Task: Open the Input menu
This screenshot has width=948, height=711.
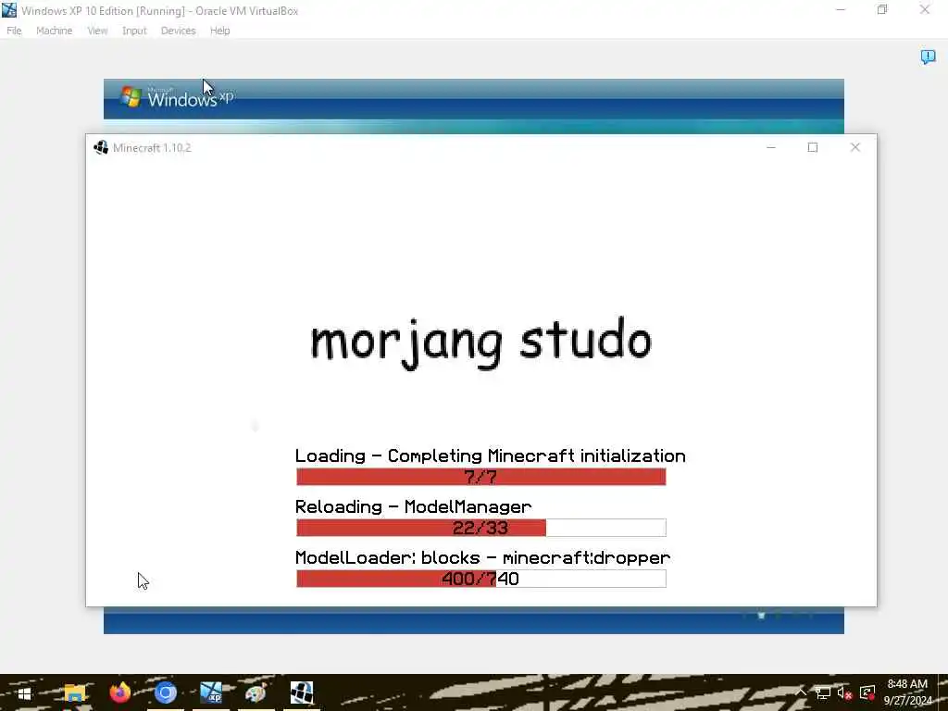Action: coord(134,31)
